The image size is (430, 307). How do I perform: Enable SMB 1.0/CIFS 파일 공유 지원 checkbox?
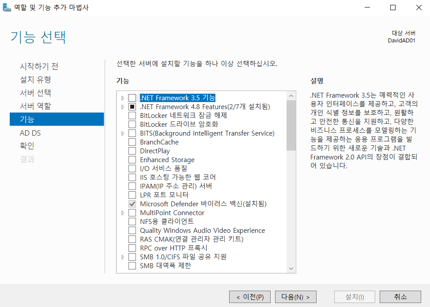pyautogui.click(x=132, y=257)
